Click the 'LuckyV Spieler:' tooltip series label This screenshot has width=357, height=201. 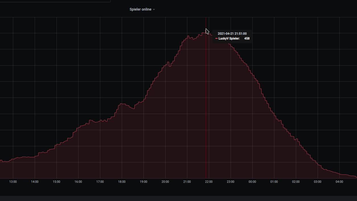(x=229, y=38)
